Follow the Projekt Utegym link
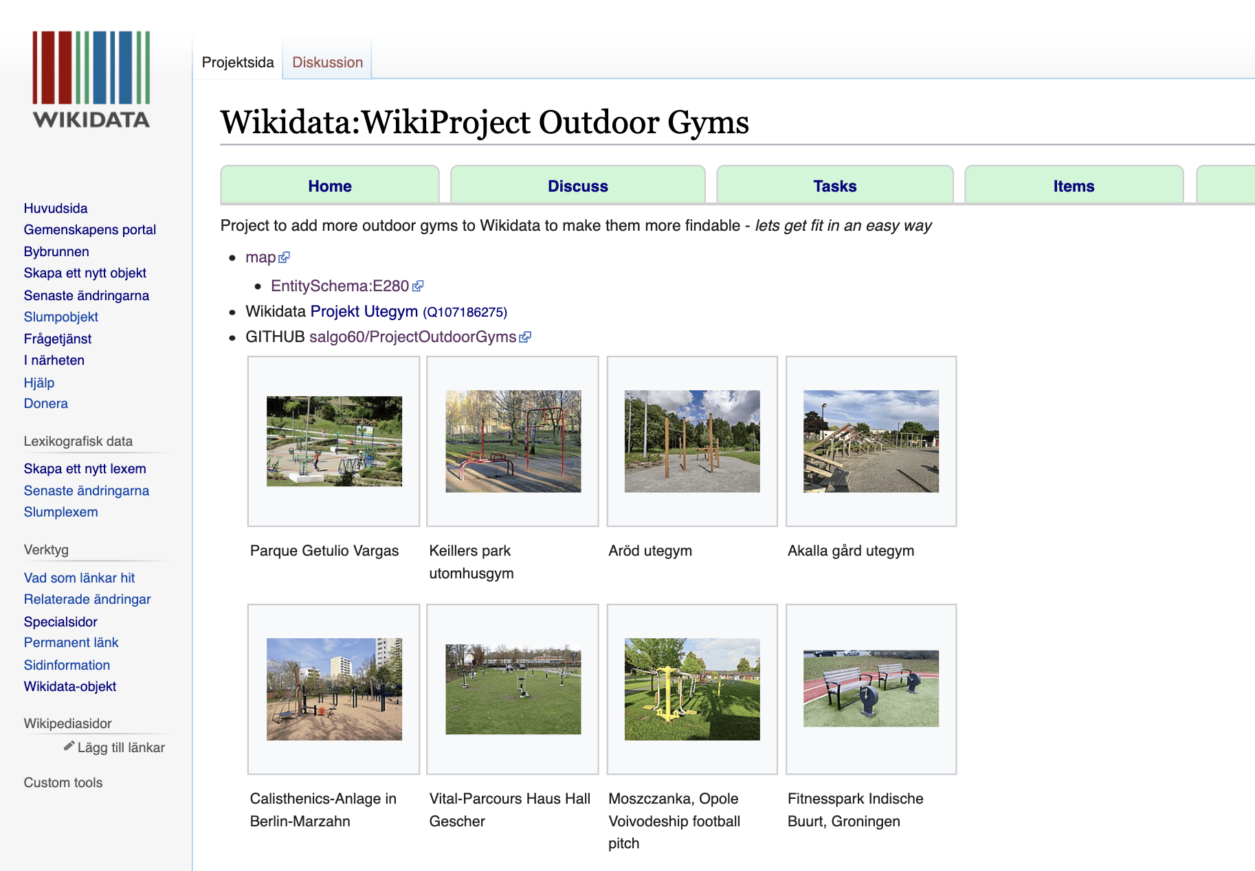The height and width of the screenshot is (871, 1255). tap(364, 312)
